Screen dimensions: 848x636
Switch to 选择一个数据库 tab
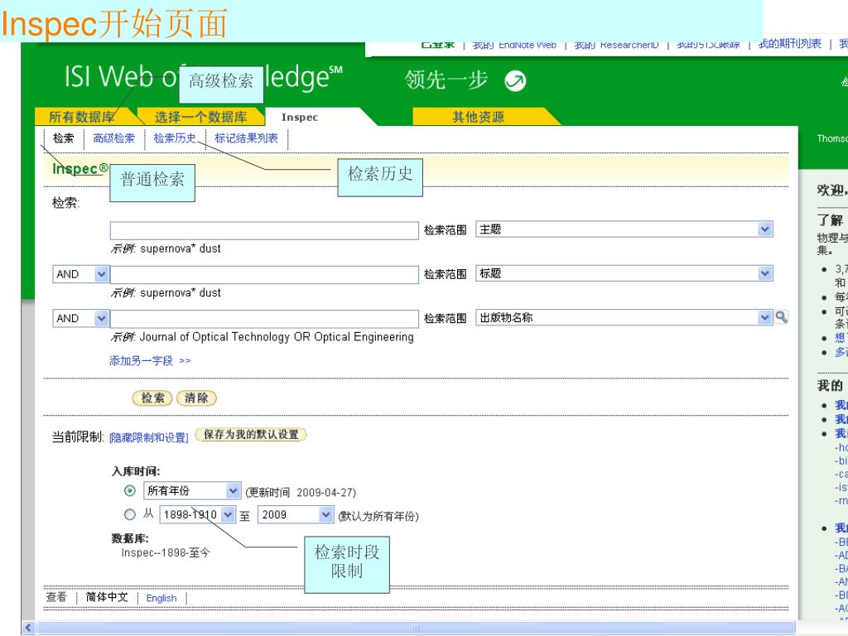pos(200,117)
